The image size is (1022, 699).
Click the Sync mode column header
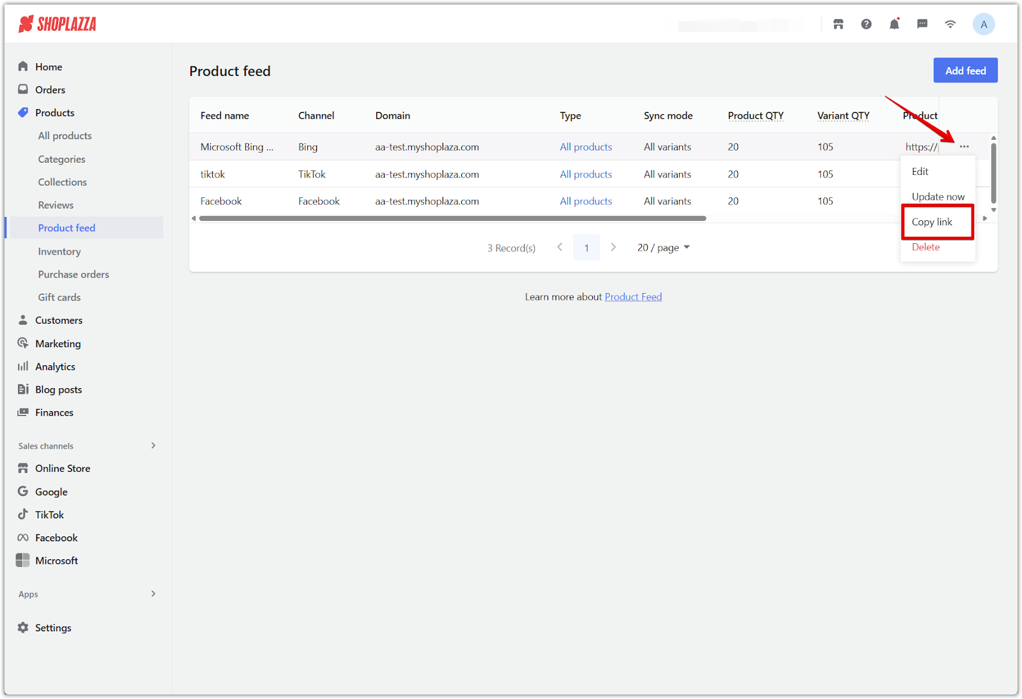coord(668,116)
